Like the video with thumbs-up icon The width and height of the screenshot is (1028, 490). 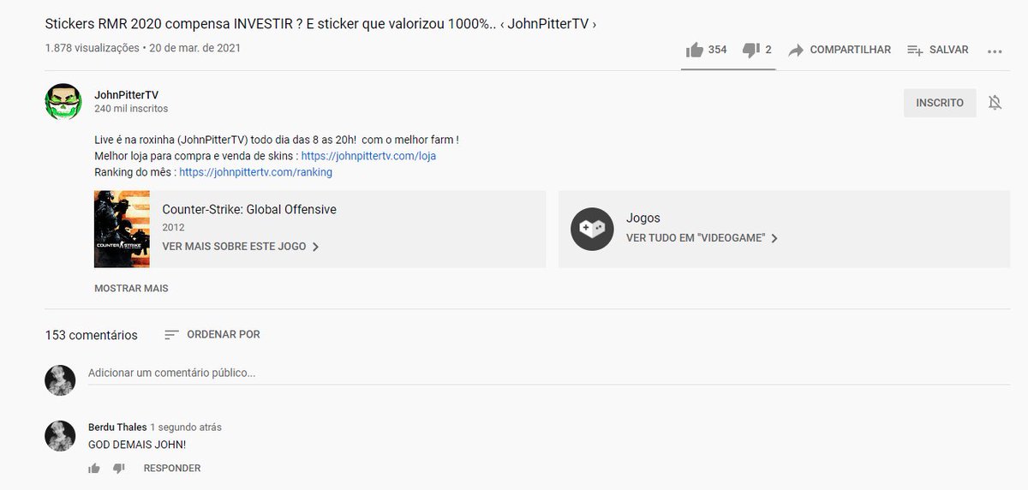pyautogui.click(x=695, y=50)
